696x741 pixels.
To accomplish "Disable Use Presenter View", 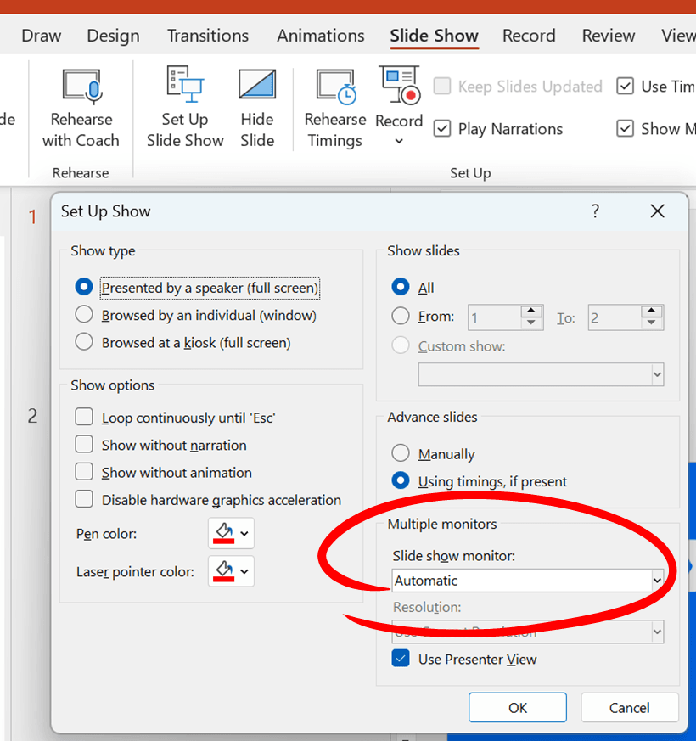I will tap(400, 659).
